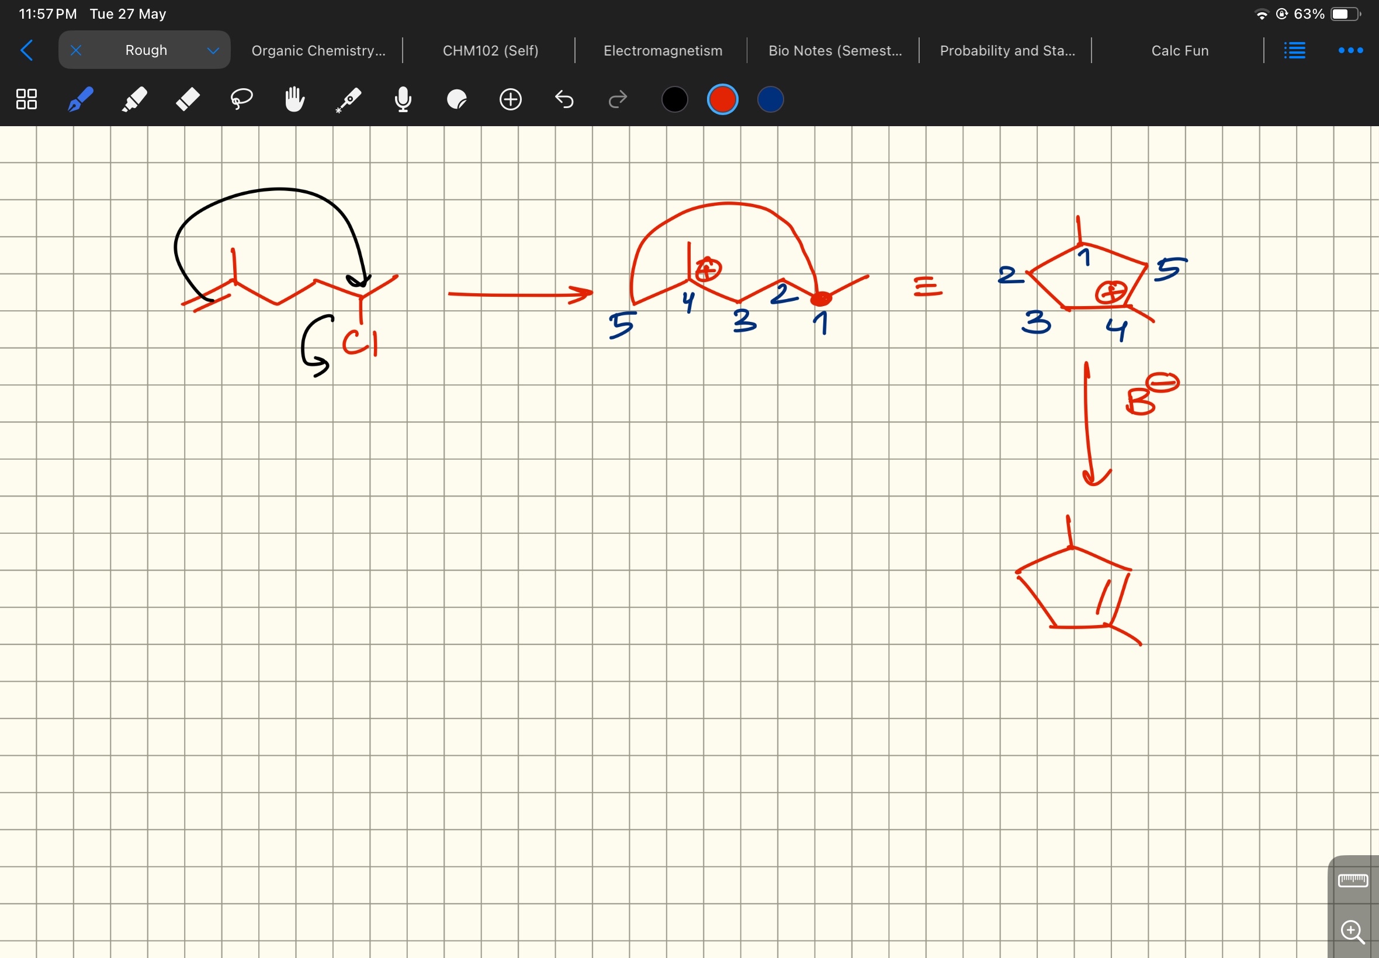Tap the 'Tue 27 May' date text

point(128,14)
